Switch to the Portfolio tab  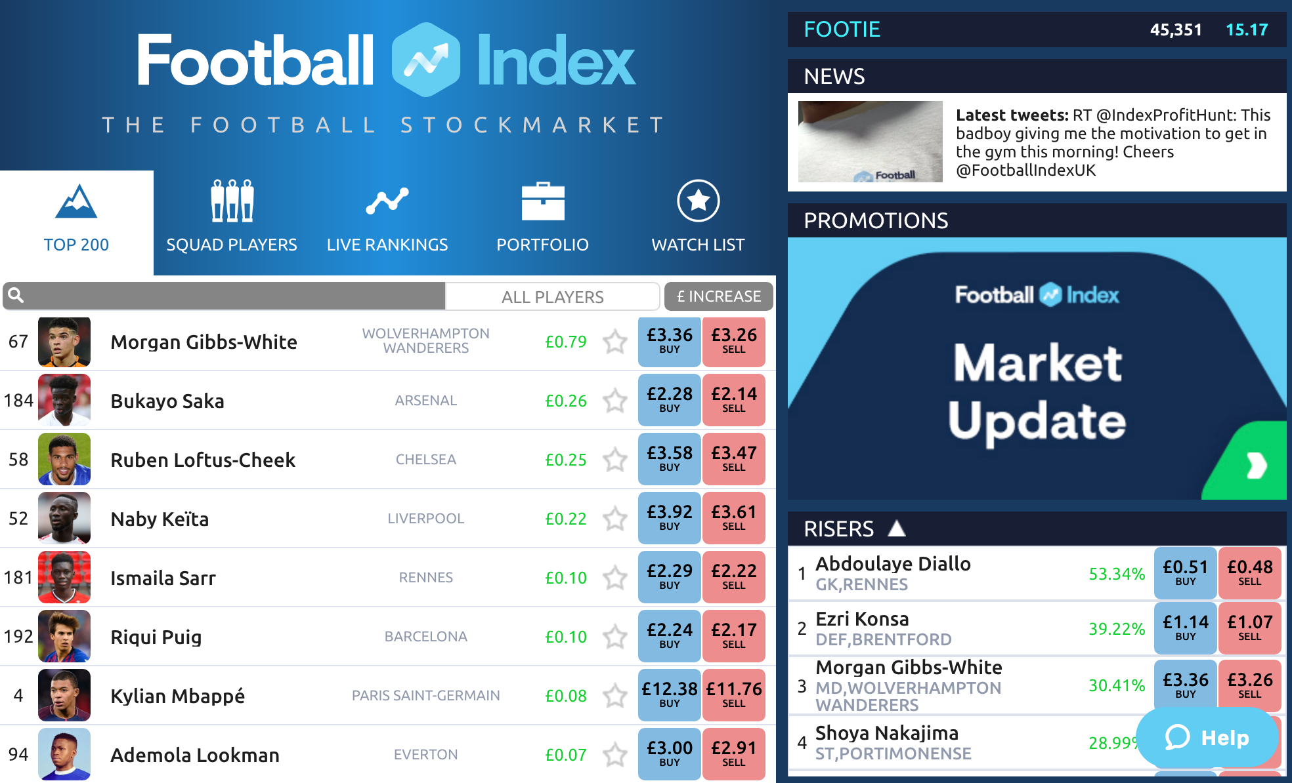coord(543,218)
